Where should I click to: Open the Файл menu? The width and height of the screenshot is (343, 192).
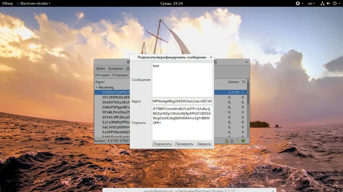100,68
